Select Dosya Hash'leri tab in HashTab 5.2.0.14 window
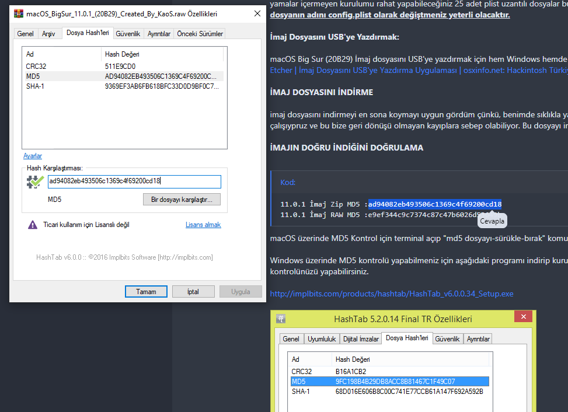Screen dimensions: 568x412 tap(407, 338)
